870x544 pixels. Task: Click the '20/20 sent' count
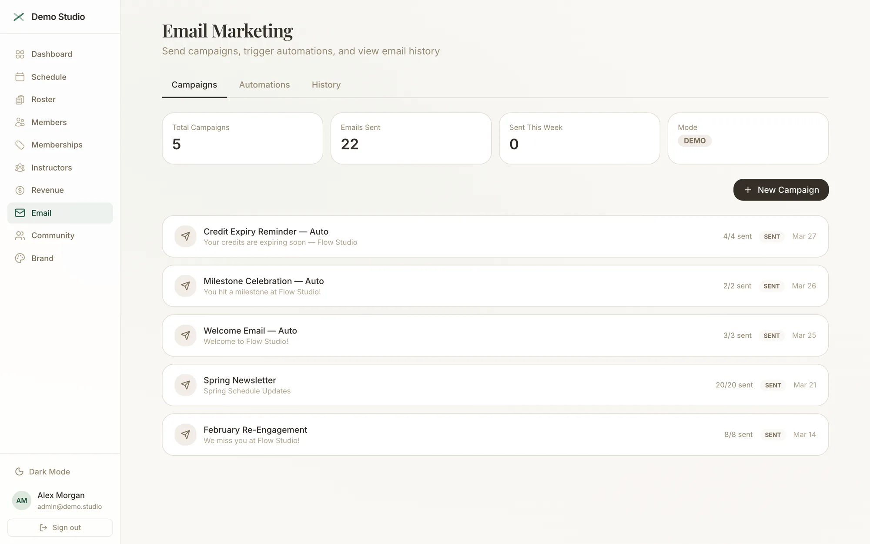pos(734,385)
